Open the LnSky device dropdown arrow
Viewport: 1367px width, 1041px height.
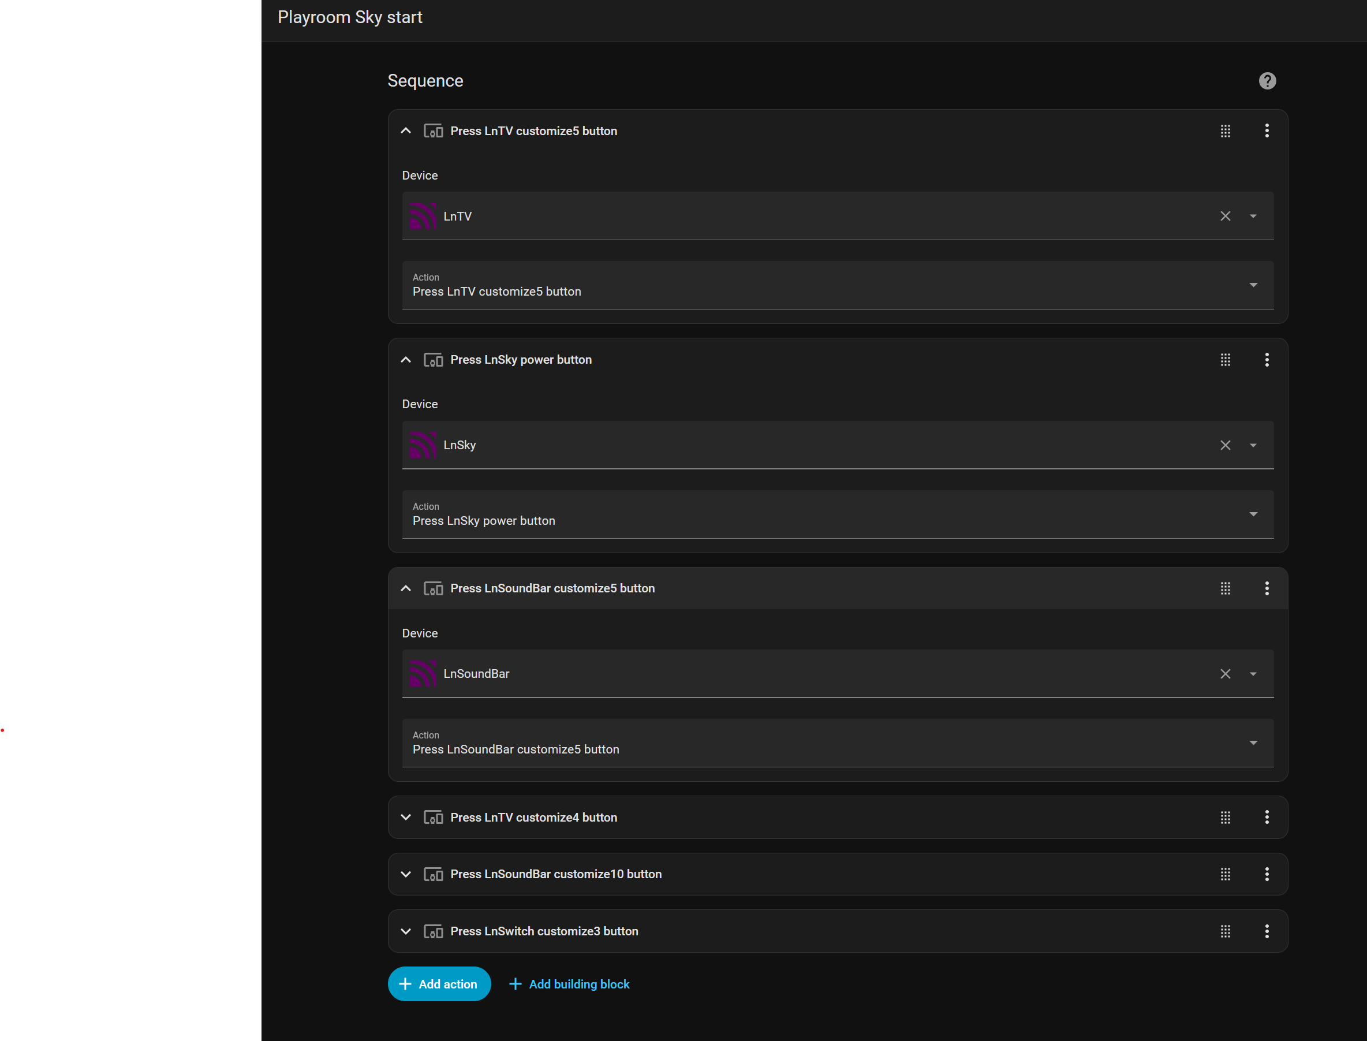(1253, 446)
